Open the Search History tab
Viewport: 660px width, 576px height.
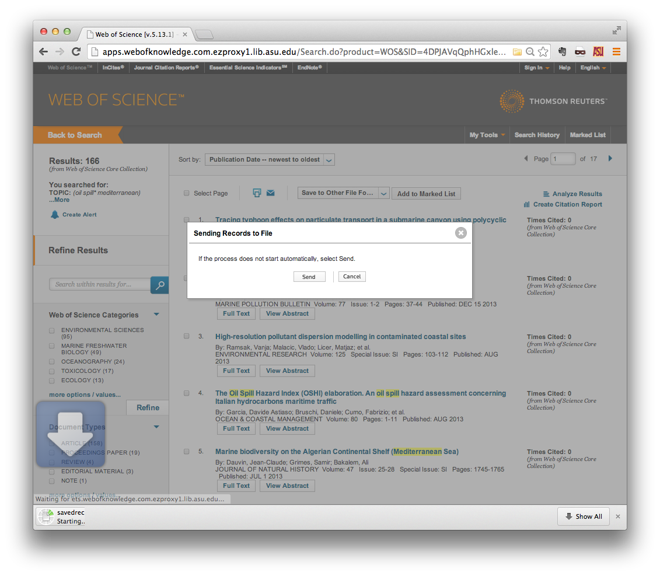tap(537, 135)
